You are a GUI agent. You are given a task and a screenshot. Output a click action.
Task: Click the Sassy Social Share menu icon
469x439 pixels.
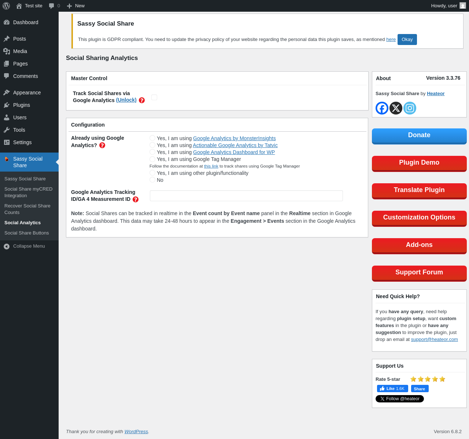(x=7, y=159)
